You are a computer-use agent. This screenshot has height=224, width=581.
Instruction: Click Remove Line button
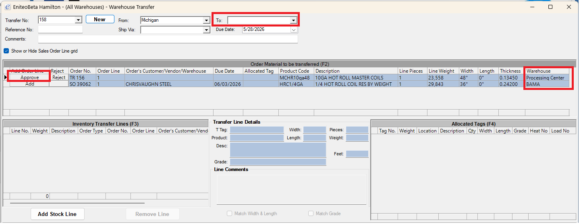click(x=152, y=214)
